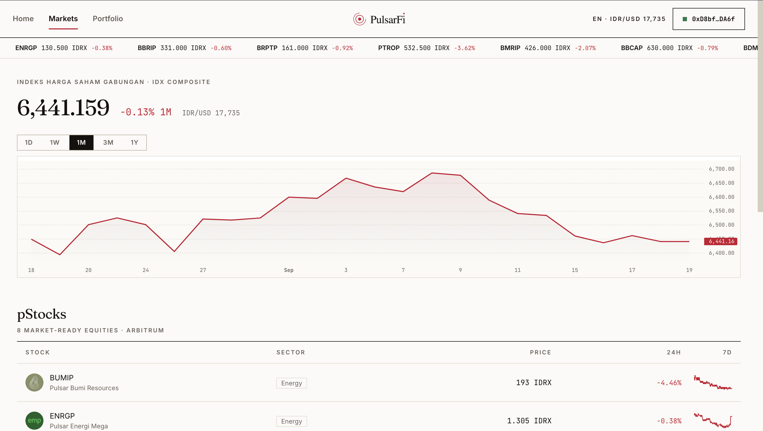Screen dimensions: 763x431
Task: Select the 1W timeframe
Action: [x=55, y=143]
